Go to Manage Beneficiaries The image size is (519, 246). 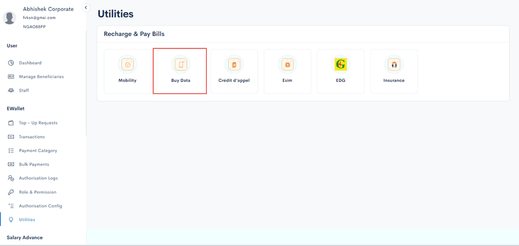point(42,76)
